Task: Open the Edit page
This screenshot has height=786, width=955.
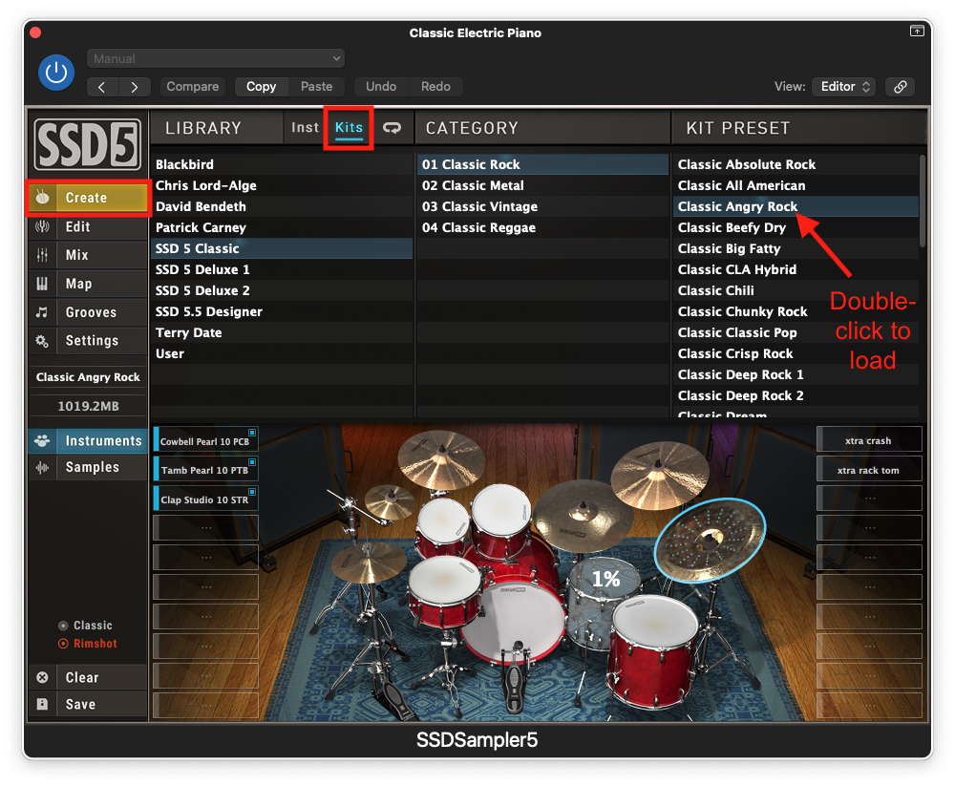Action: [88, 226]
